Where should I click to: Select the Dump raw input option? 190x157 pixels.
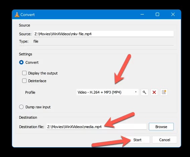point(21,107)
